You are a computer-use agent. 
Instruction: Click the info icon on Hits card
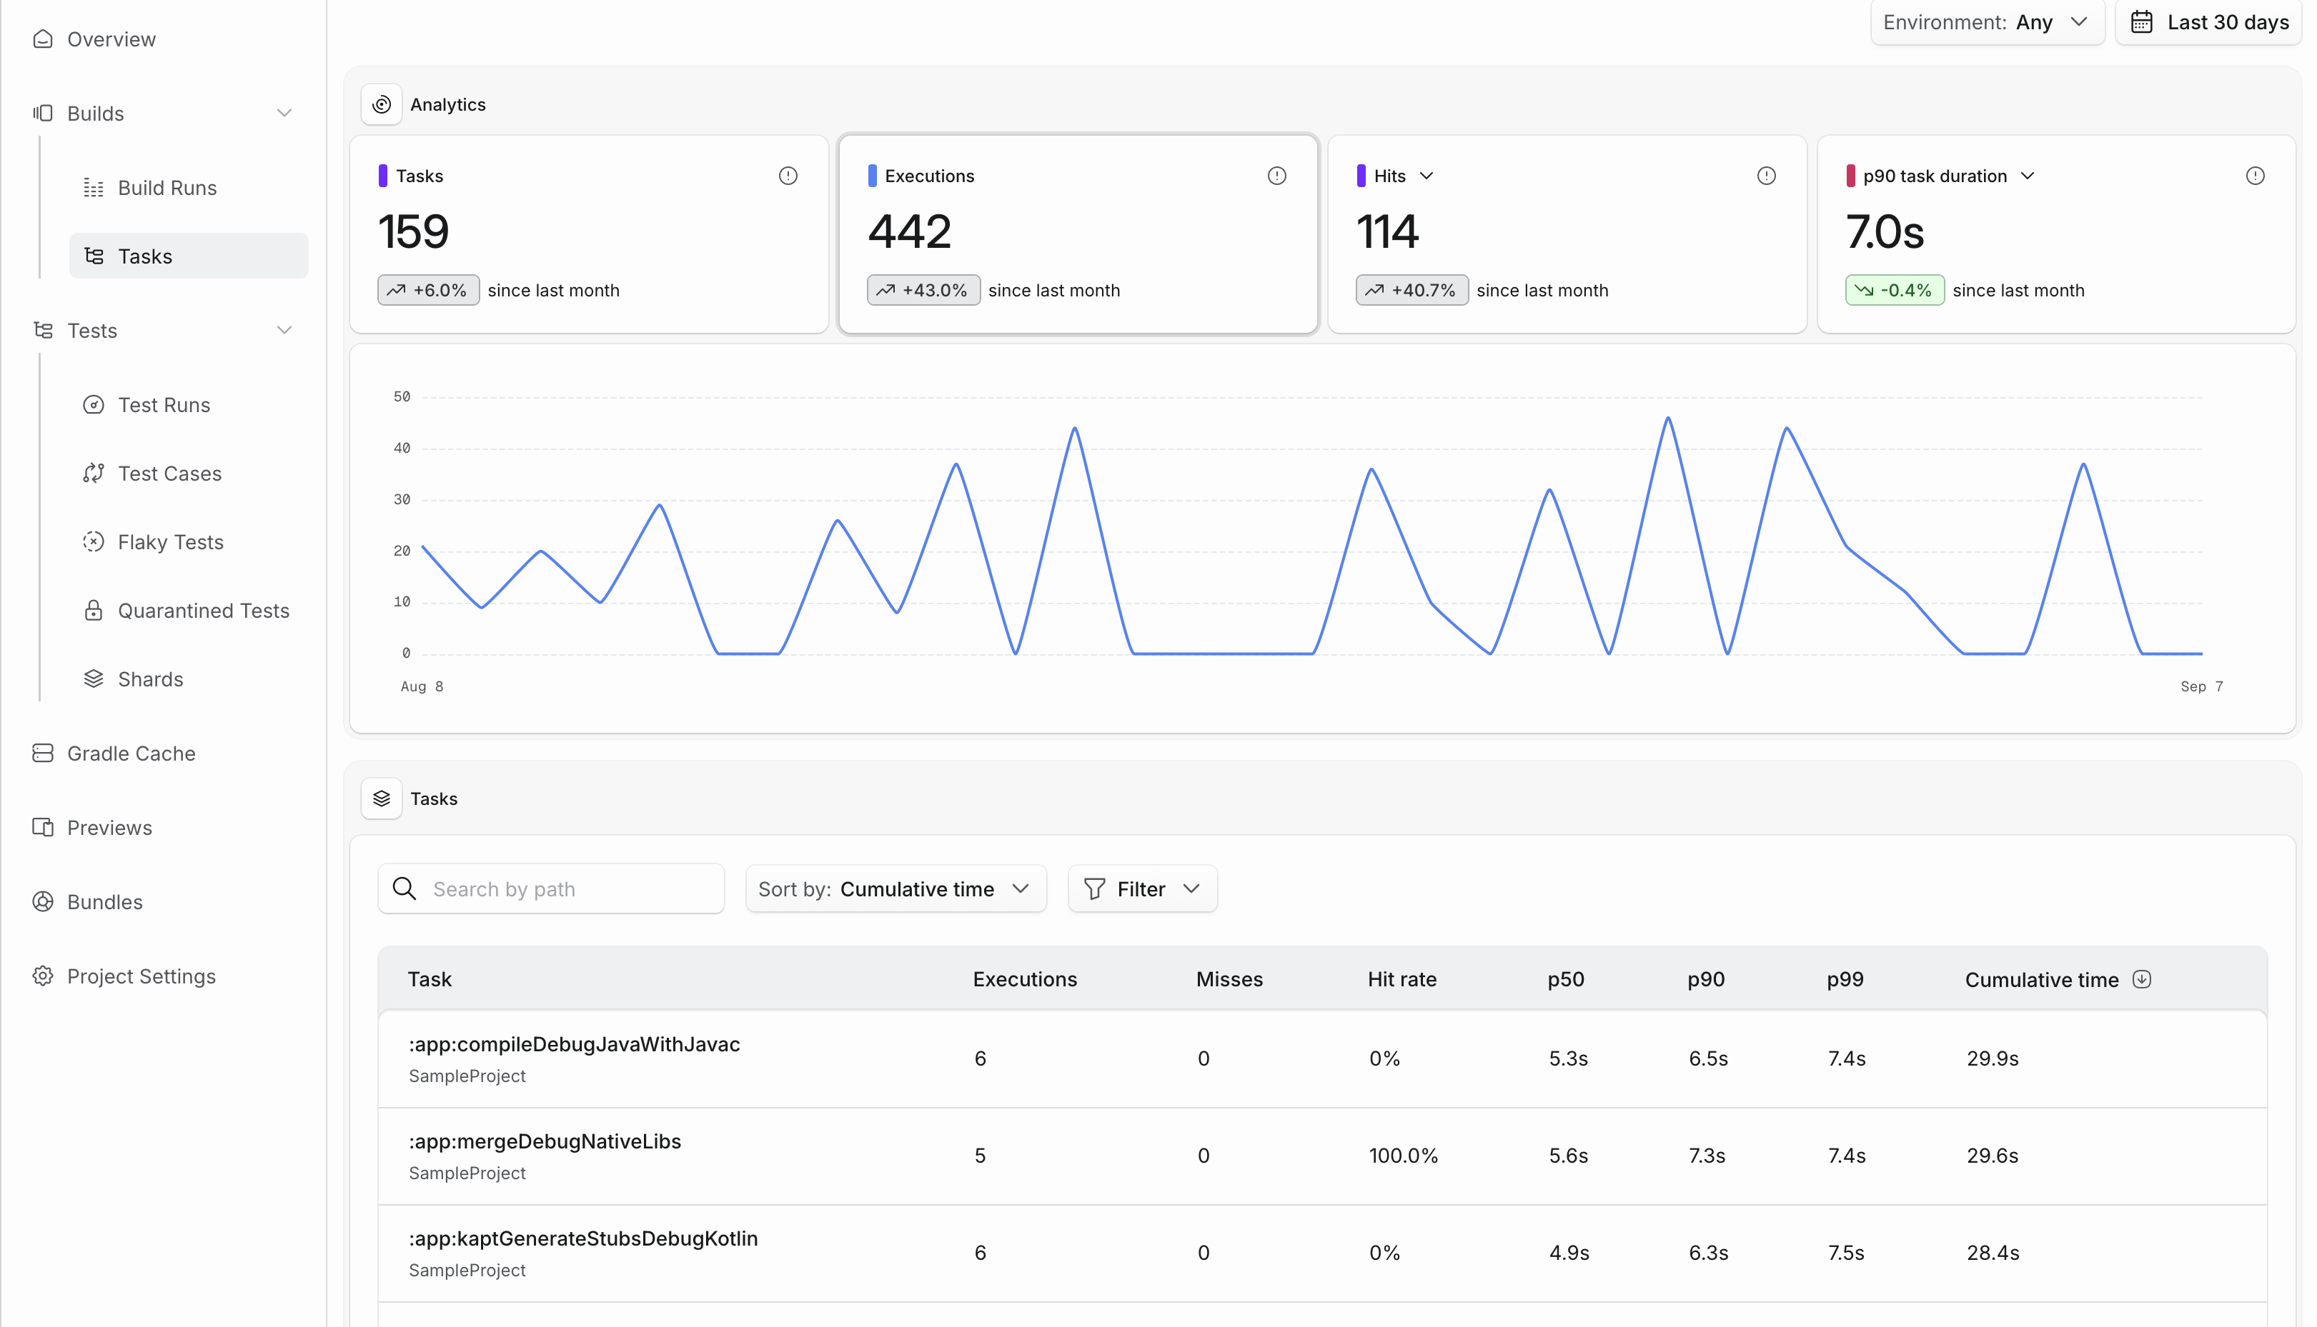[1767, 176]
